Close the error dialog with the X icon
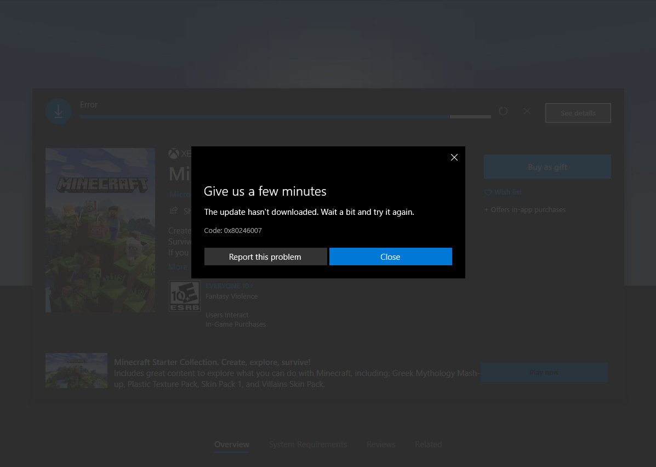 tap(454, 157)
